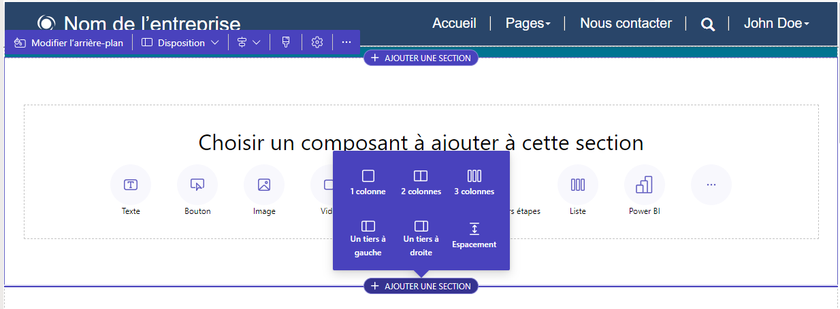Add an Espacement section
This screenshot has height=309, width=840.
[474, 236]
